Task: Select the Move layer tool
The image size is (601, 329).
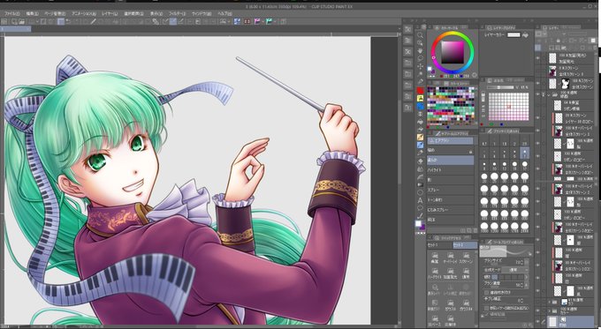Action: click(x=420, y=66)
